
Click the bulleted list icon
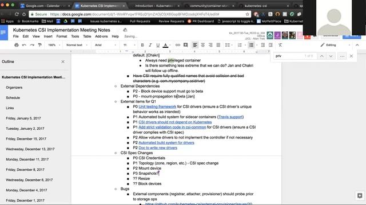click(251, 45)
